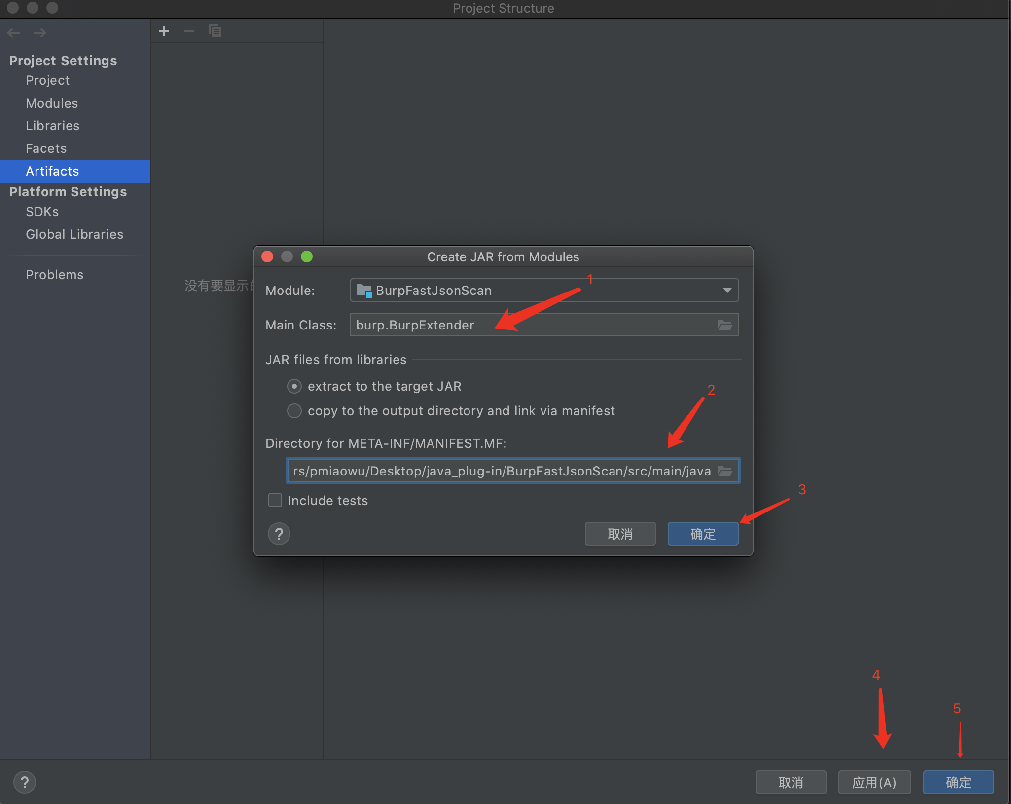Click the Copy artifact toolbar icon
This screenshot has height=804, width=1011.
click(x=215, y=31)
